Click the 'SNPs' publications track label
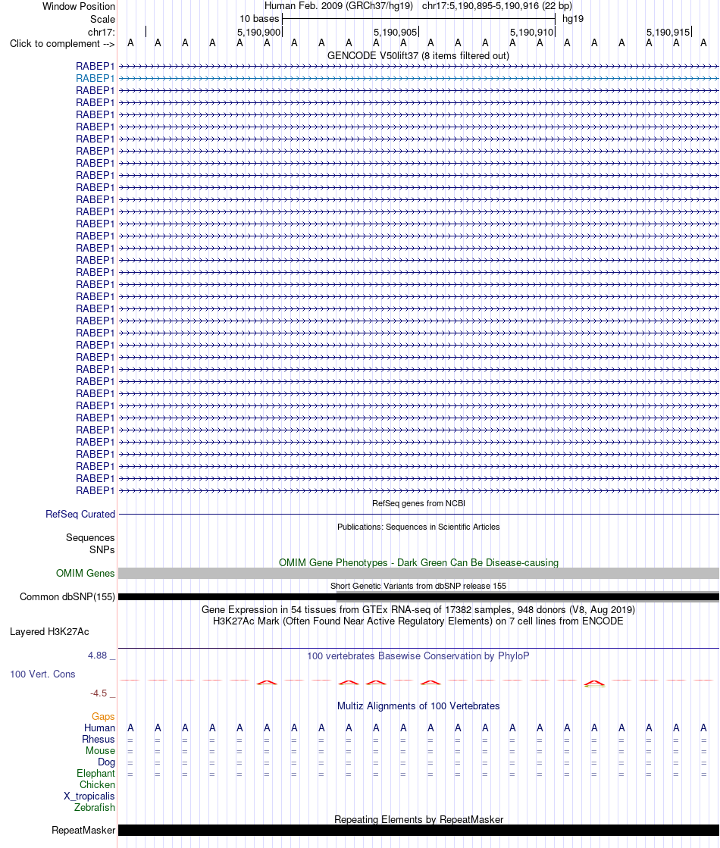 102,549
